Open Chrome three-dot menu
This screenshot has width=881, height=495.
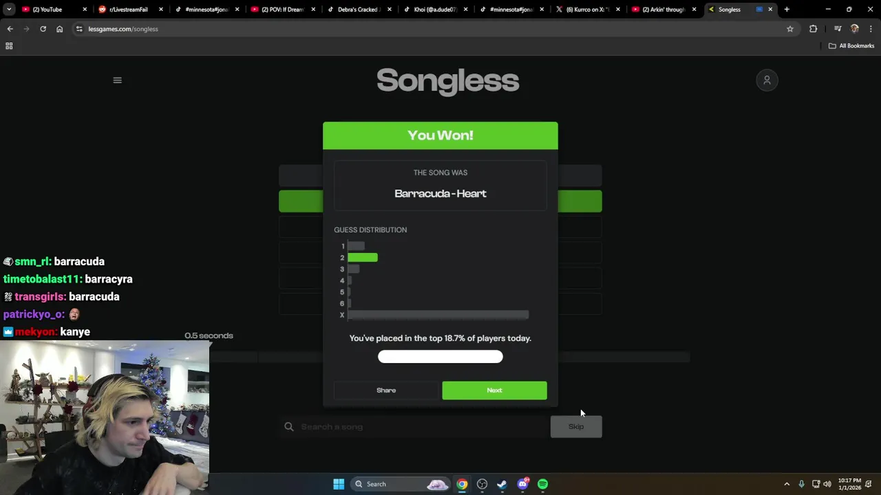point(871,29)
